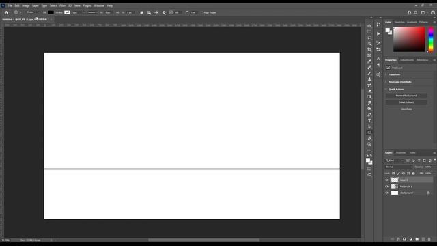Open path operations icon in options bar
The width and height of the screenshot is (437, 246).
click(x=141, y=12)
